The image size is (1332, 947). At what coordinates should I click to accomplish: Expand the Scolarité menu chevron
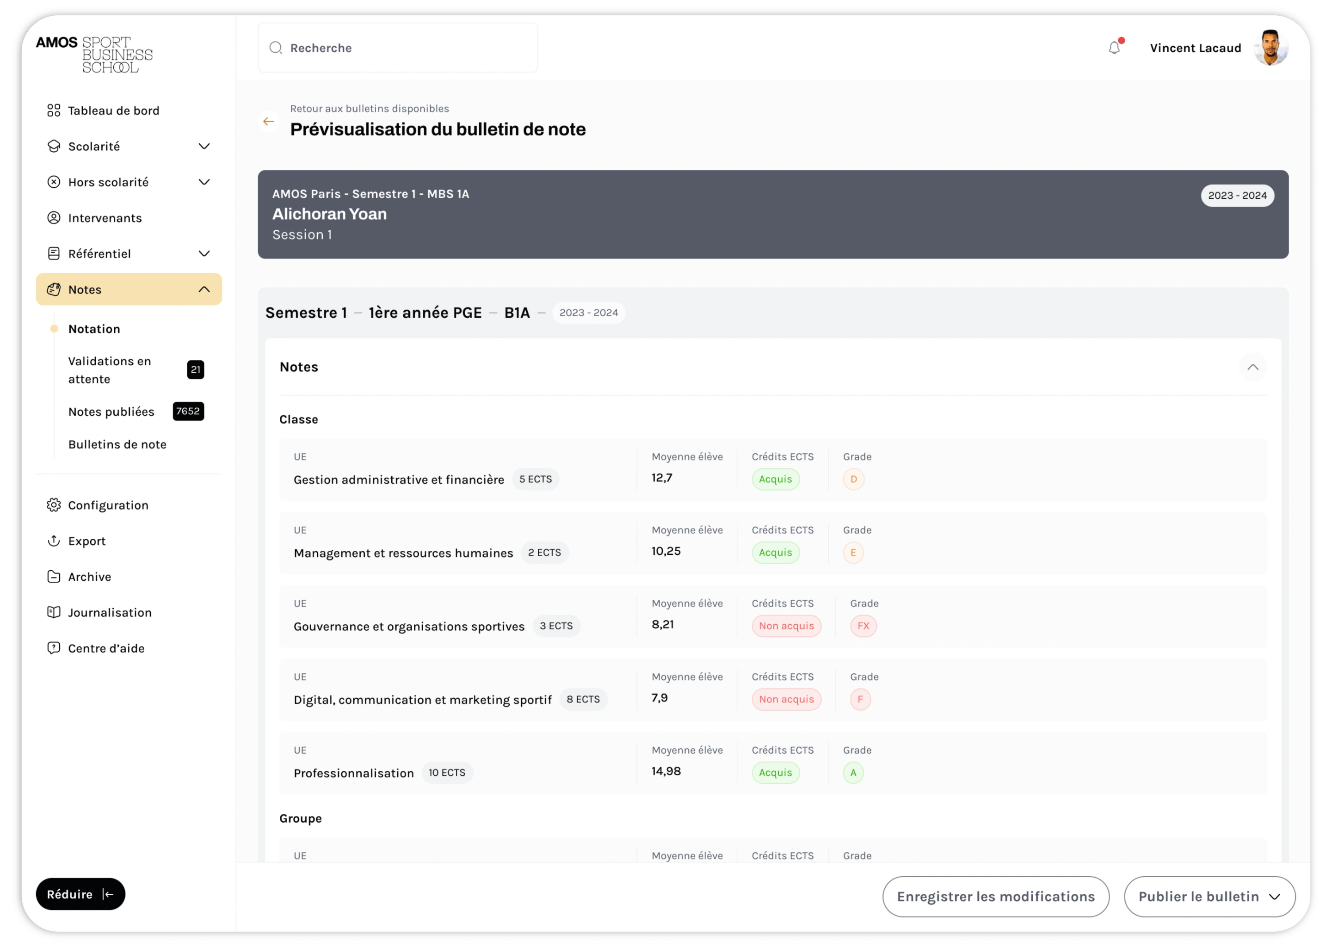[x=204, y=147]
